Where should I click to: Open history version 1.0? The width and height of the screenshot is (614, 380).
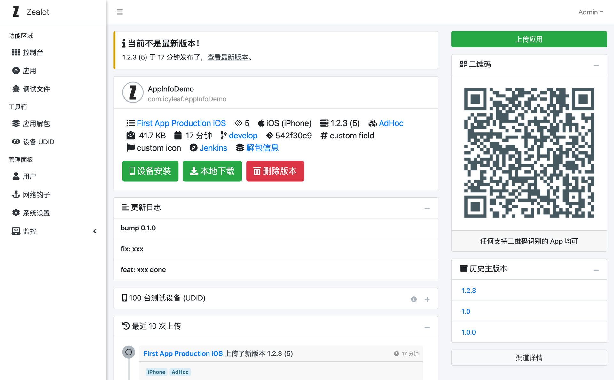(466, 311)
